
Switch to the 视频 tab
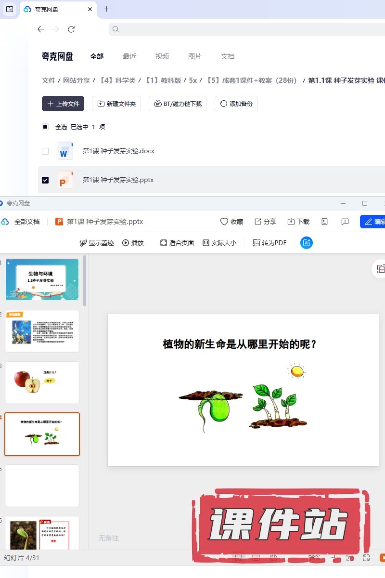[x=162, y=56]
